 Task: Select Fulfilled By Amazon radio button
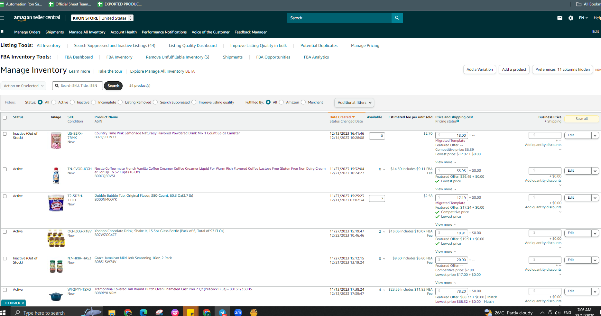click(x=282, y=102)
